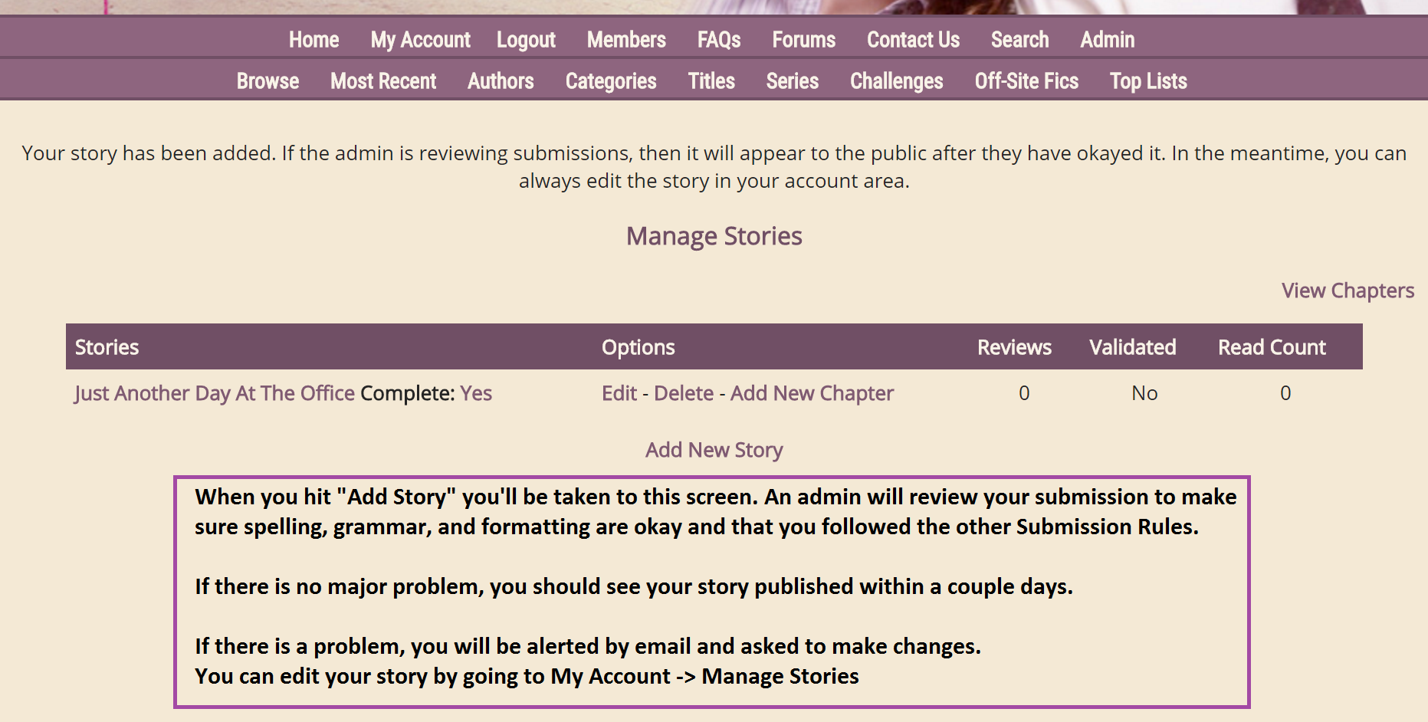Open the FAQs page
The height and width of the screenshot is (722, 1428).
718,40
